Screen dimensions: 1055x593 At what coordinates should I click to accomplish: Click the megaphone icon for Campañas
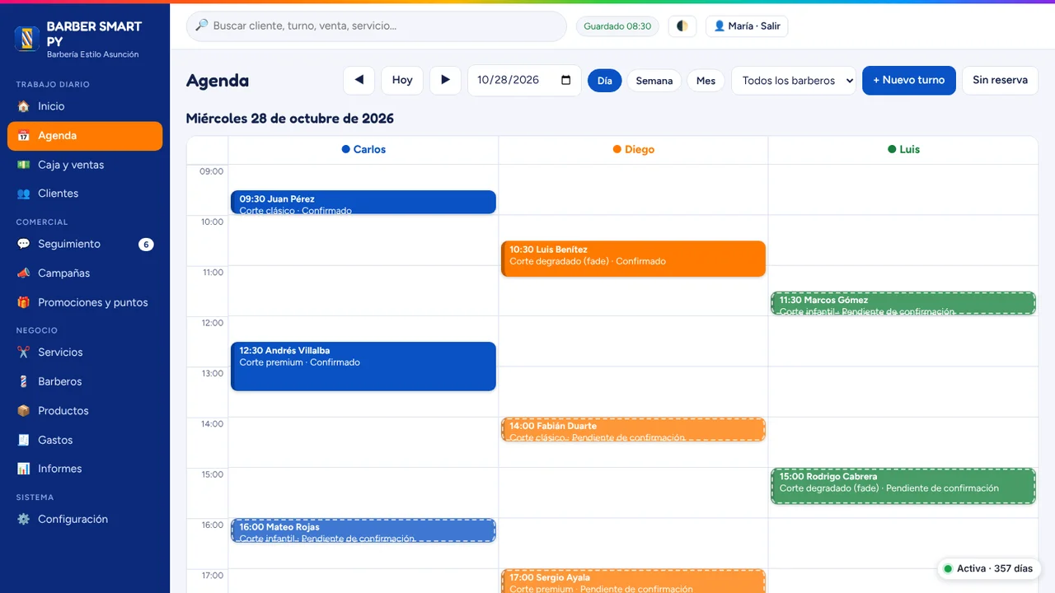coord(23,273)
